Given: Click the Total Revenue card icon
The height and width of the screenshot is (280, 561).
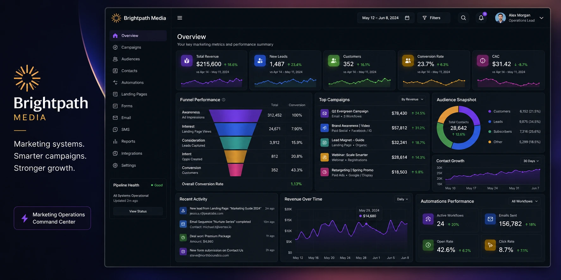Looking at the screenshot, I should click(187, 61).
